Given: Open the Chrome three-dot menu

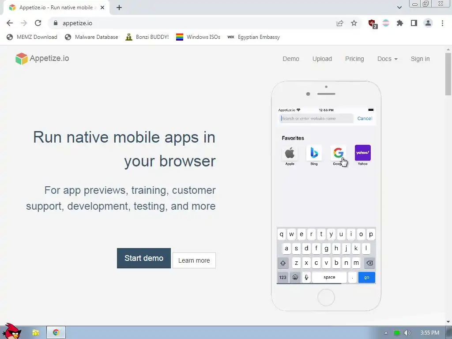Looking at the screenshot, I should click(x=442, y=23).
